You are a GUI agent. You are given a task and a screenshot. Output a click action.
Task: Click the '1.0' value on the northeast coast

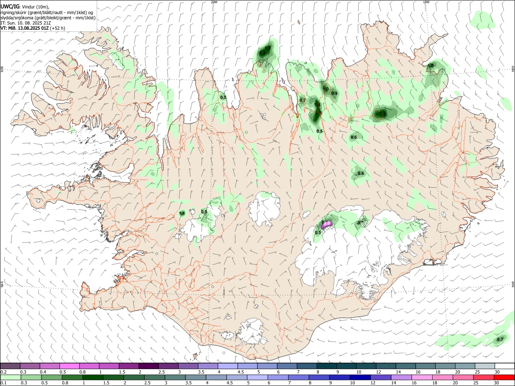(431, 66)
